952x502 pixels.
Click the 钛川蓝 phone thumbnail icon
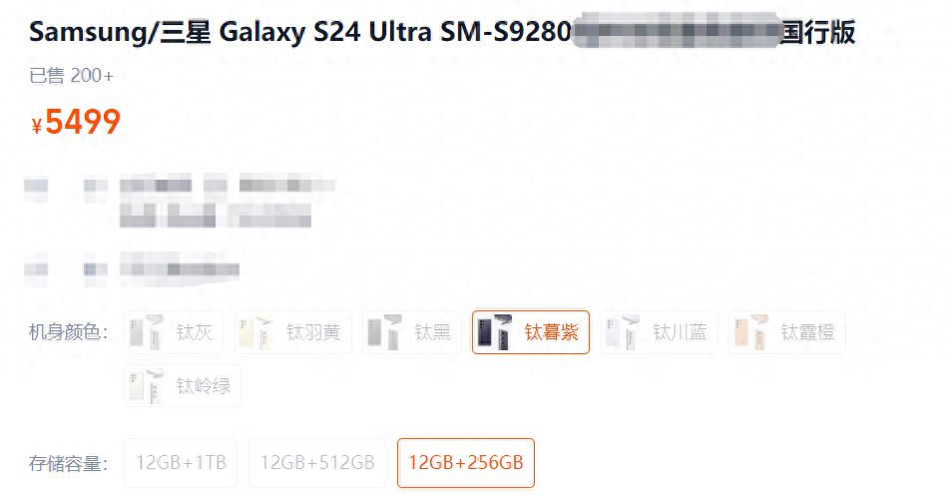[x=624, y=332]
